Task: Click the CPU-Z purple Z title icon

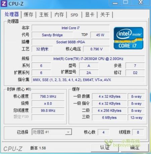Action: [x=4, y=3]
